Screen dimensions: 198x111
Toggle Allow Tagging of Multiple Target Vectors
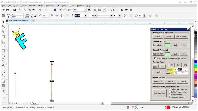tap(155, 58)
